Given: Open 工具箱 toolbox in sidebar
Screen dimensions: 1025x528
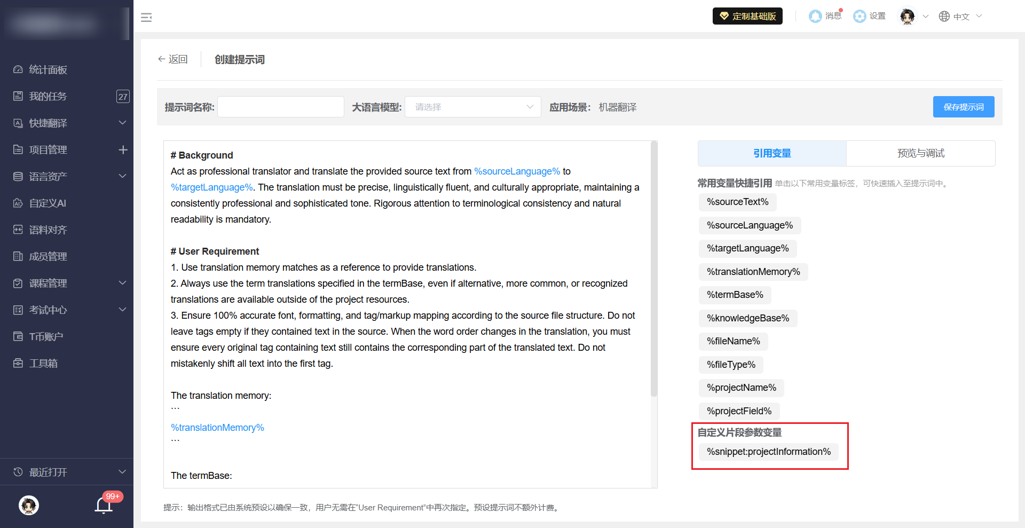Looking at the screenshot, I should [x=43, y=363].
